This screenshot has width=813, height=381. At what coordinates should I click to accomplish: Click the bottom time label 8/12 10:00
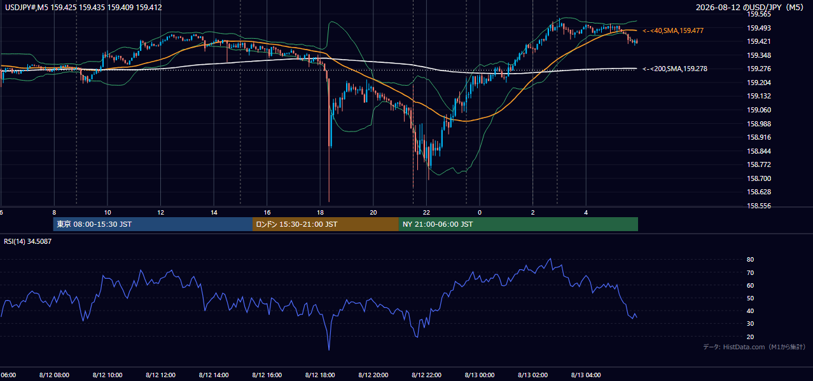point(108,375)
